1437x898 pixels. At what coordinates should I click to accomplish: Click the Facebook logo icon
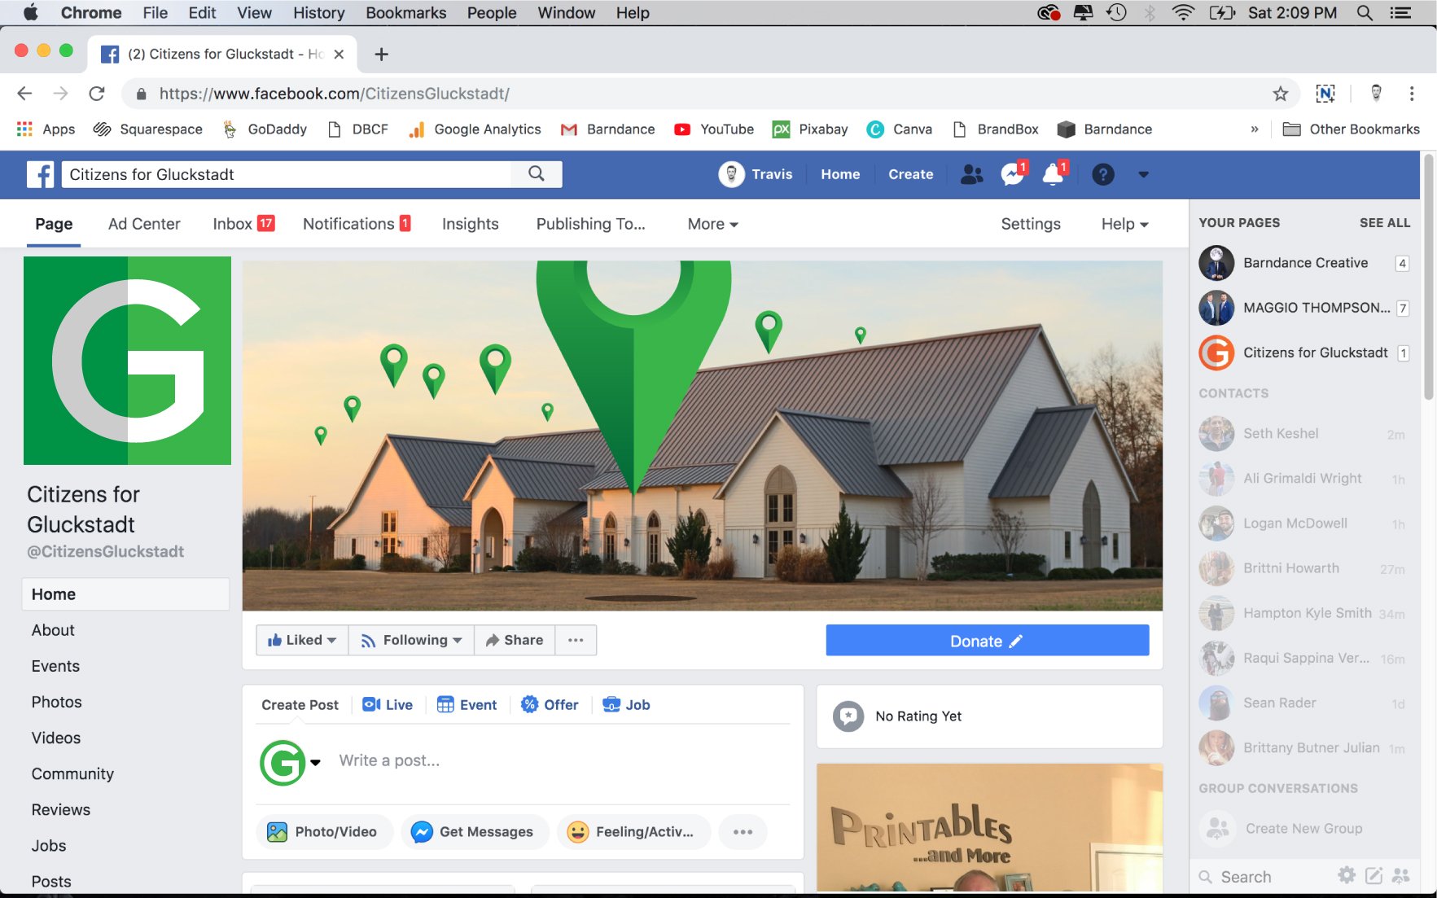pos(40,174)
